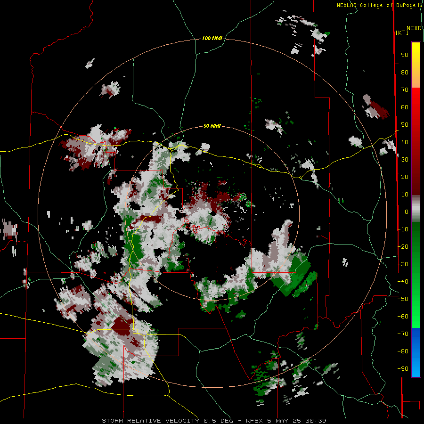Click the 60 label on the velocity scale
424x424 pixels.
[x=405, y=107]
